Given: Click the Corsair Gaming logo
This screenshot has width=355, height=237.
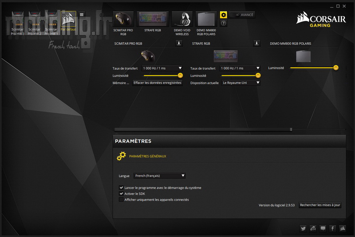Looking at the screenshot, I should [321, 19].
